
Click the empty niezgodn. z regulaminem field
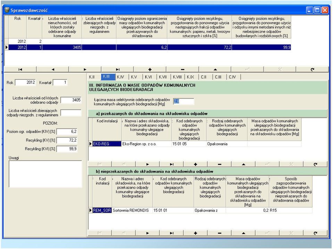point(71,113)
